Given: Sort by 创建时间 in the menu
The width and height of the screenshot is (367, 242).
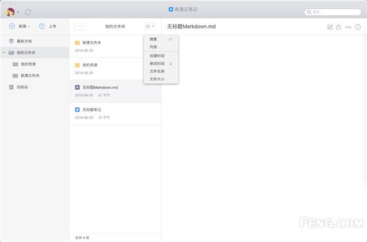Looking at the screenshot, I should (157, 56).
